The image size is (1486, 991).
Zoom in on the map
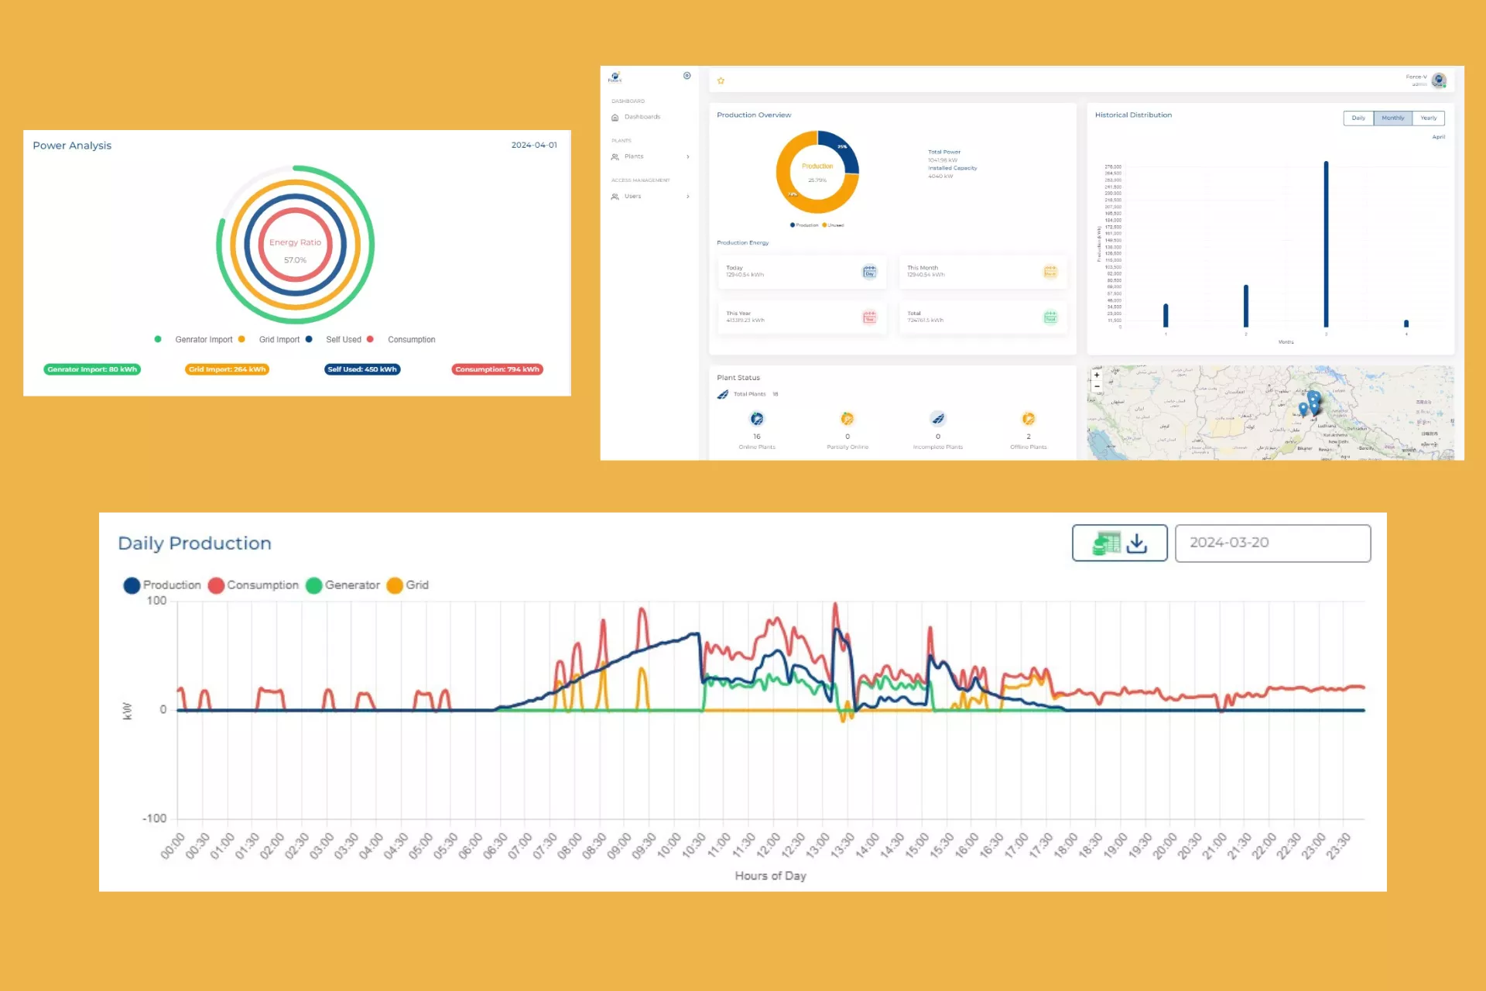[1097, 375]
